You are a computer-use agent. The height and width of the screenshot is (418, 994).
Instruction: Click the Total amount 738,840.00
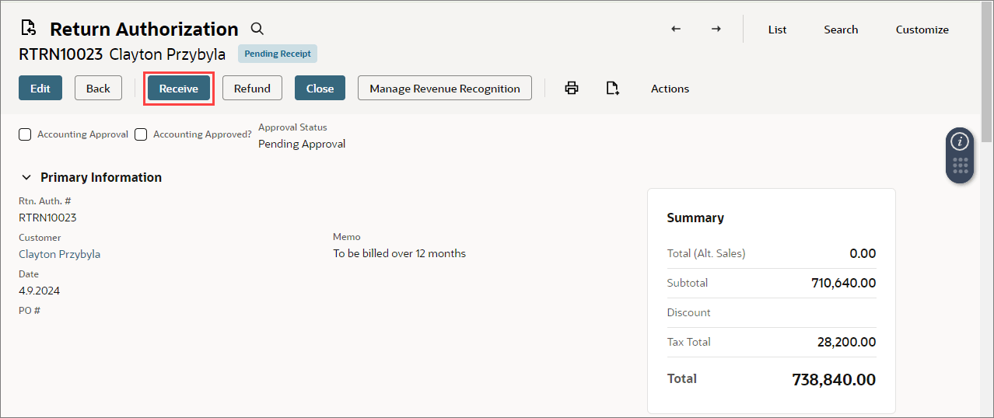pos(834,380)
